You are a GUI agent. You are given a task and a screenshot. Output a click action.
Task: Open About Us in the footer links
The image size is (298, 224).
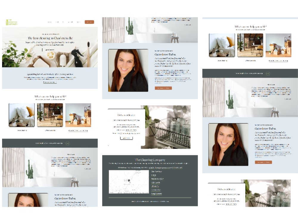pyautogui.click(x=155, y=186)
